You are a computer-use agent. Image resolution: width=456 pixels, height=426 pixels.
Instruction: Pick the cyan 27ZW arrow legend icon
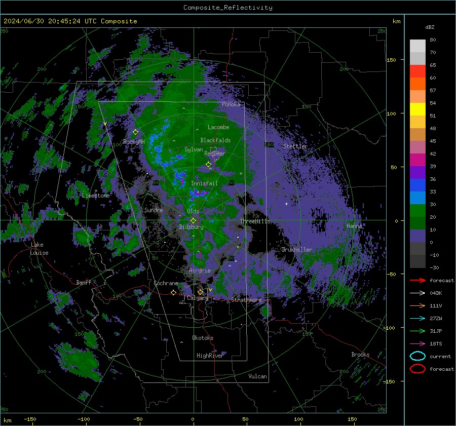(x=417, y=319)
